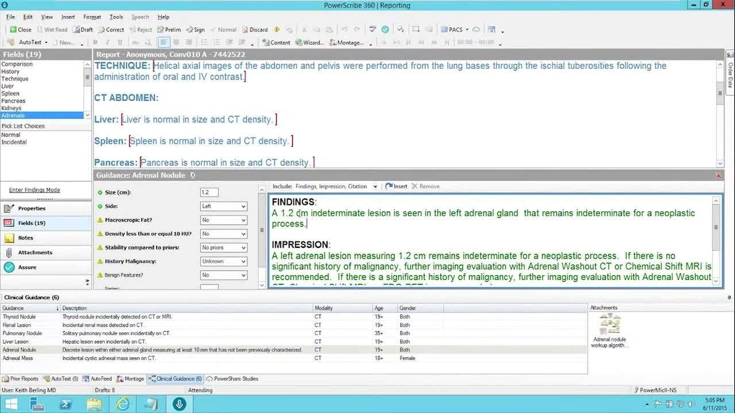Open the Format menu
The width and height of the screenshot is (735, 413).
[92, 17]
